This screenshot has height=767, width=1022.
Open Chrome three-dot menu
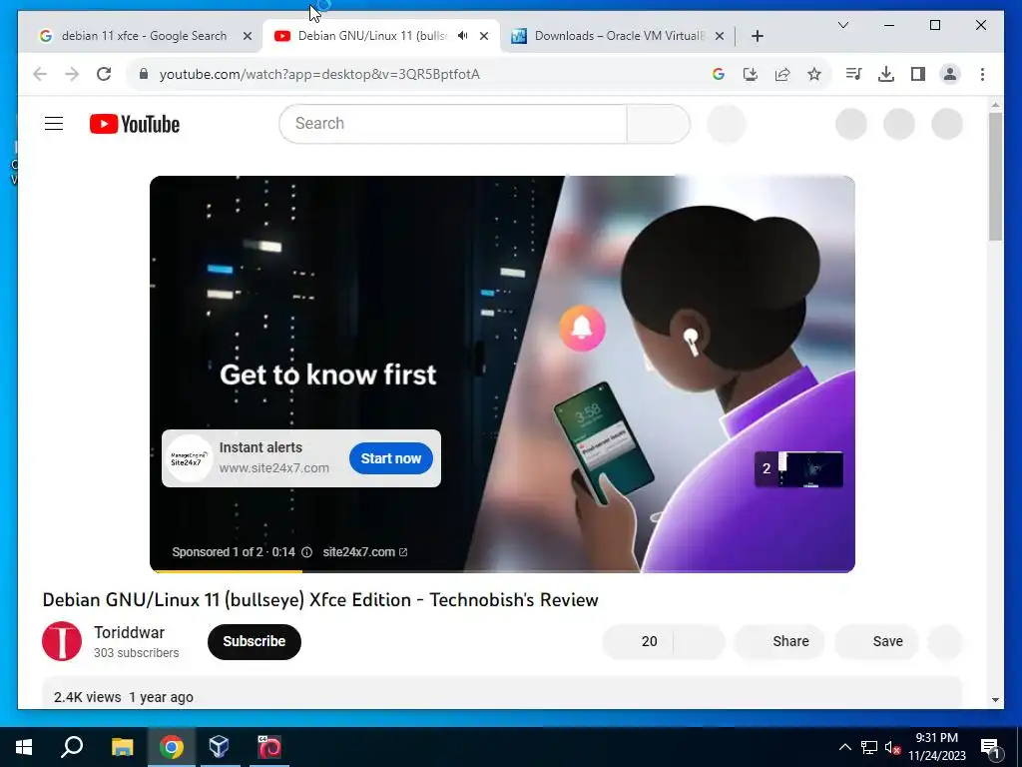pyautogui.click(x=982, y=74)
